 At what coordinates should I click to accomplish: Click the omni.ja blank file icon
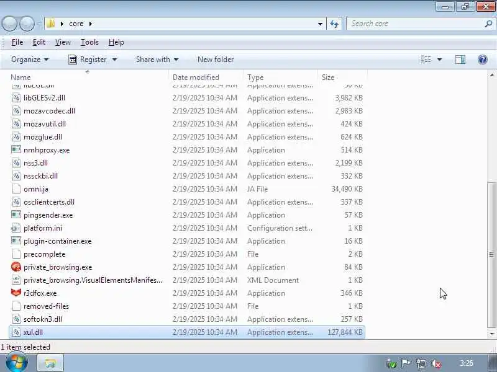click(16, 189)
